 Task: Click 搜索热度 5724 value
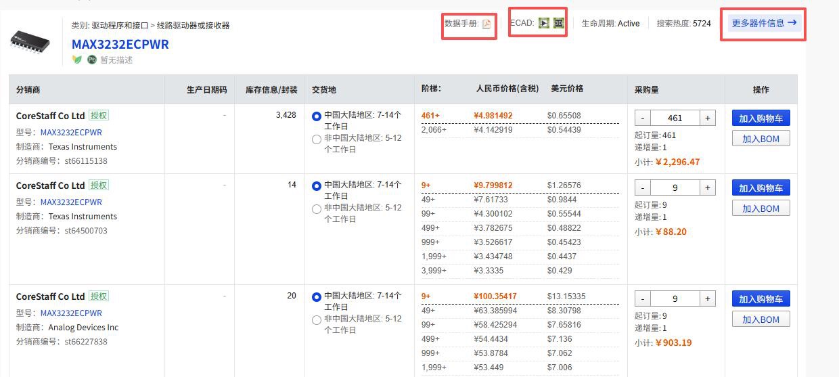tap(702, 24)
